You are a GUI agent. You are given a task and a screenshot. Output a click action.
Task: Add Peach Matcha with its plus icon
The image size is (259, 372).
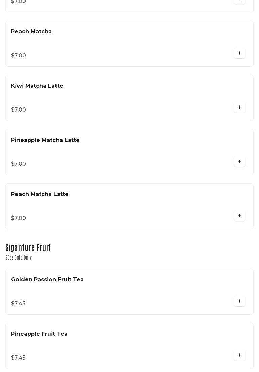[239, 53]
